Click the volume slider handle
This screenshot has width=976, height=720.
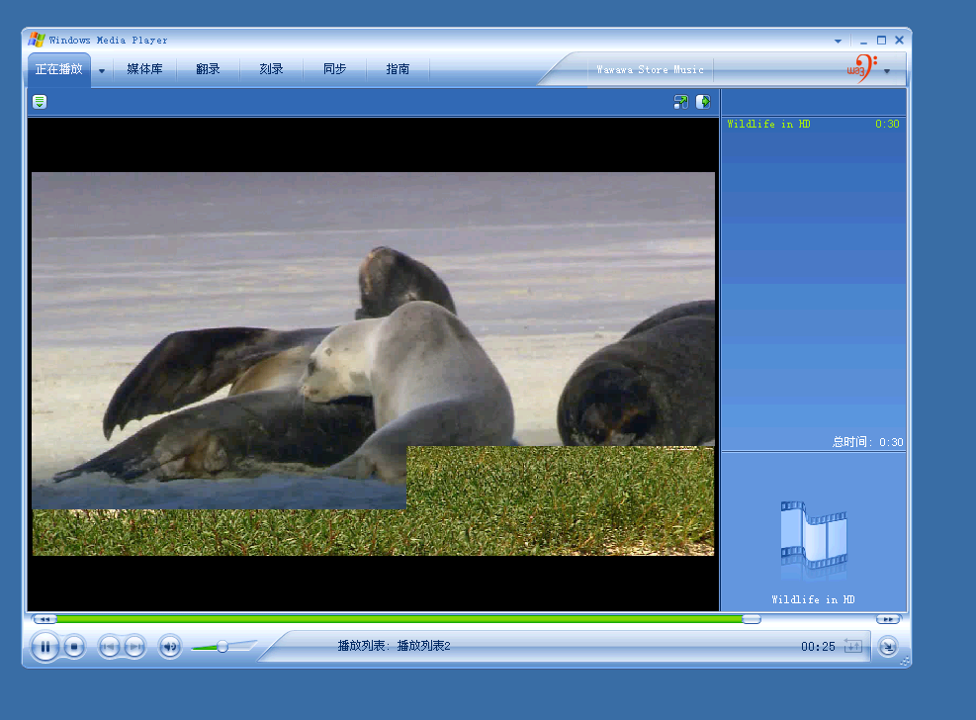222,647
